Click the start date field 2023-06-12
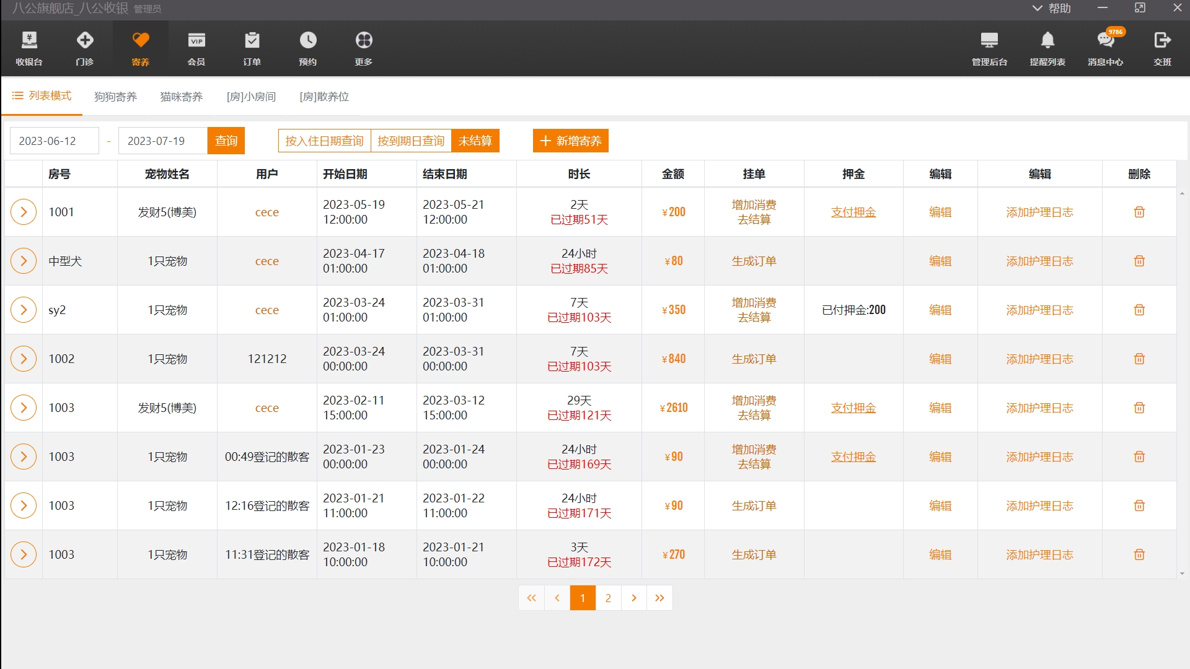1190x669 pixels. click(55, 141)
